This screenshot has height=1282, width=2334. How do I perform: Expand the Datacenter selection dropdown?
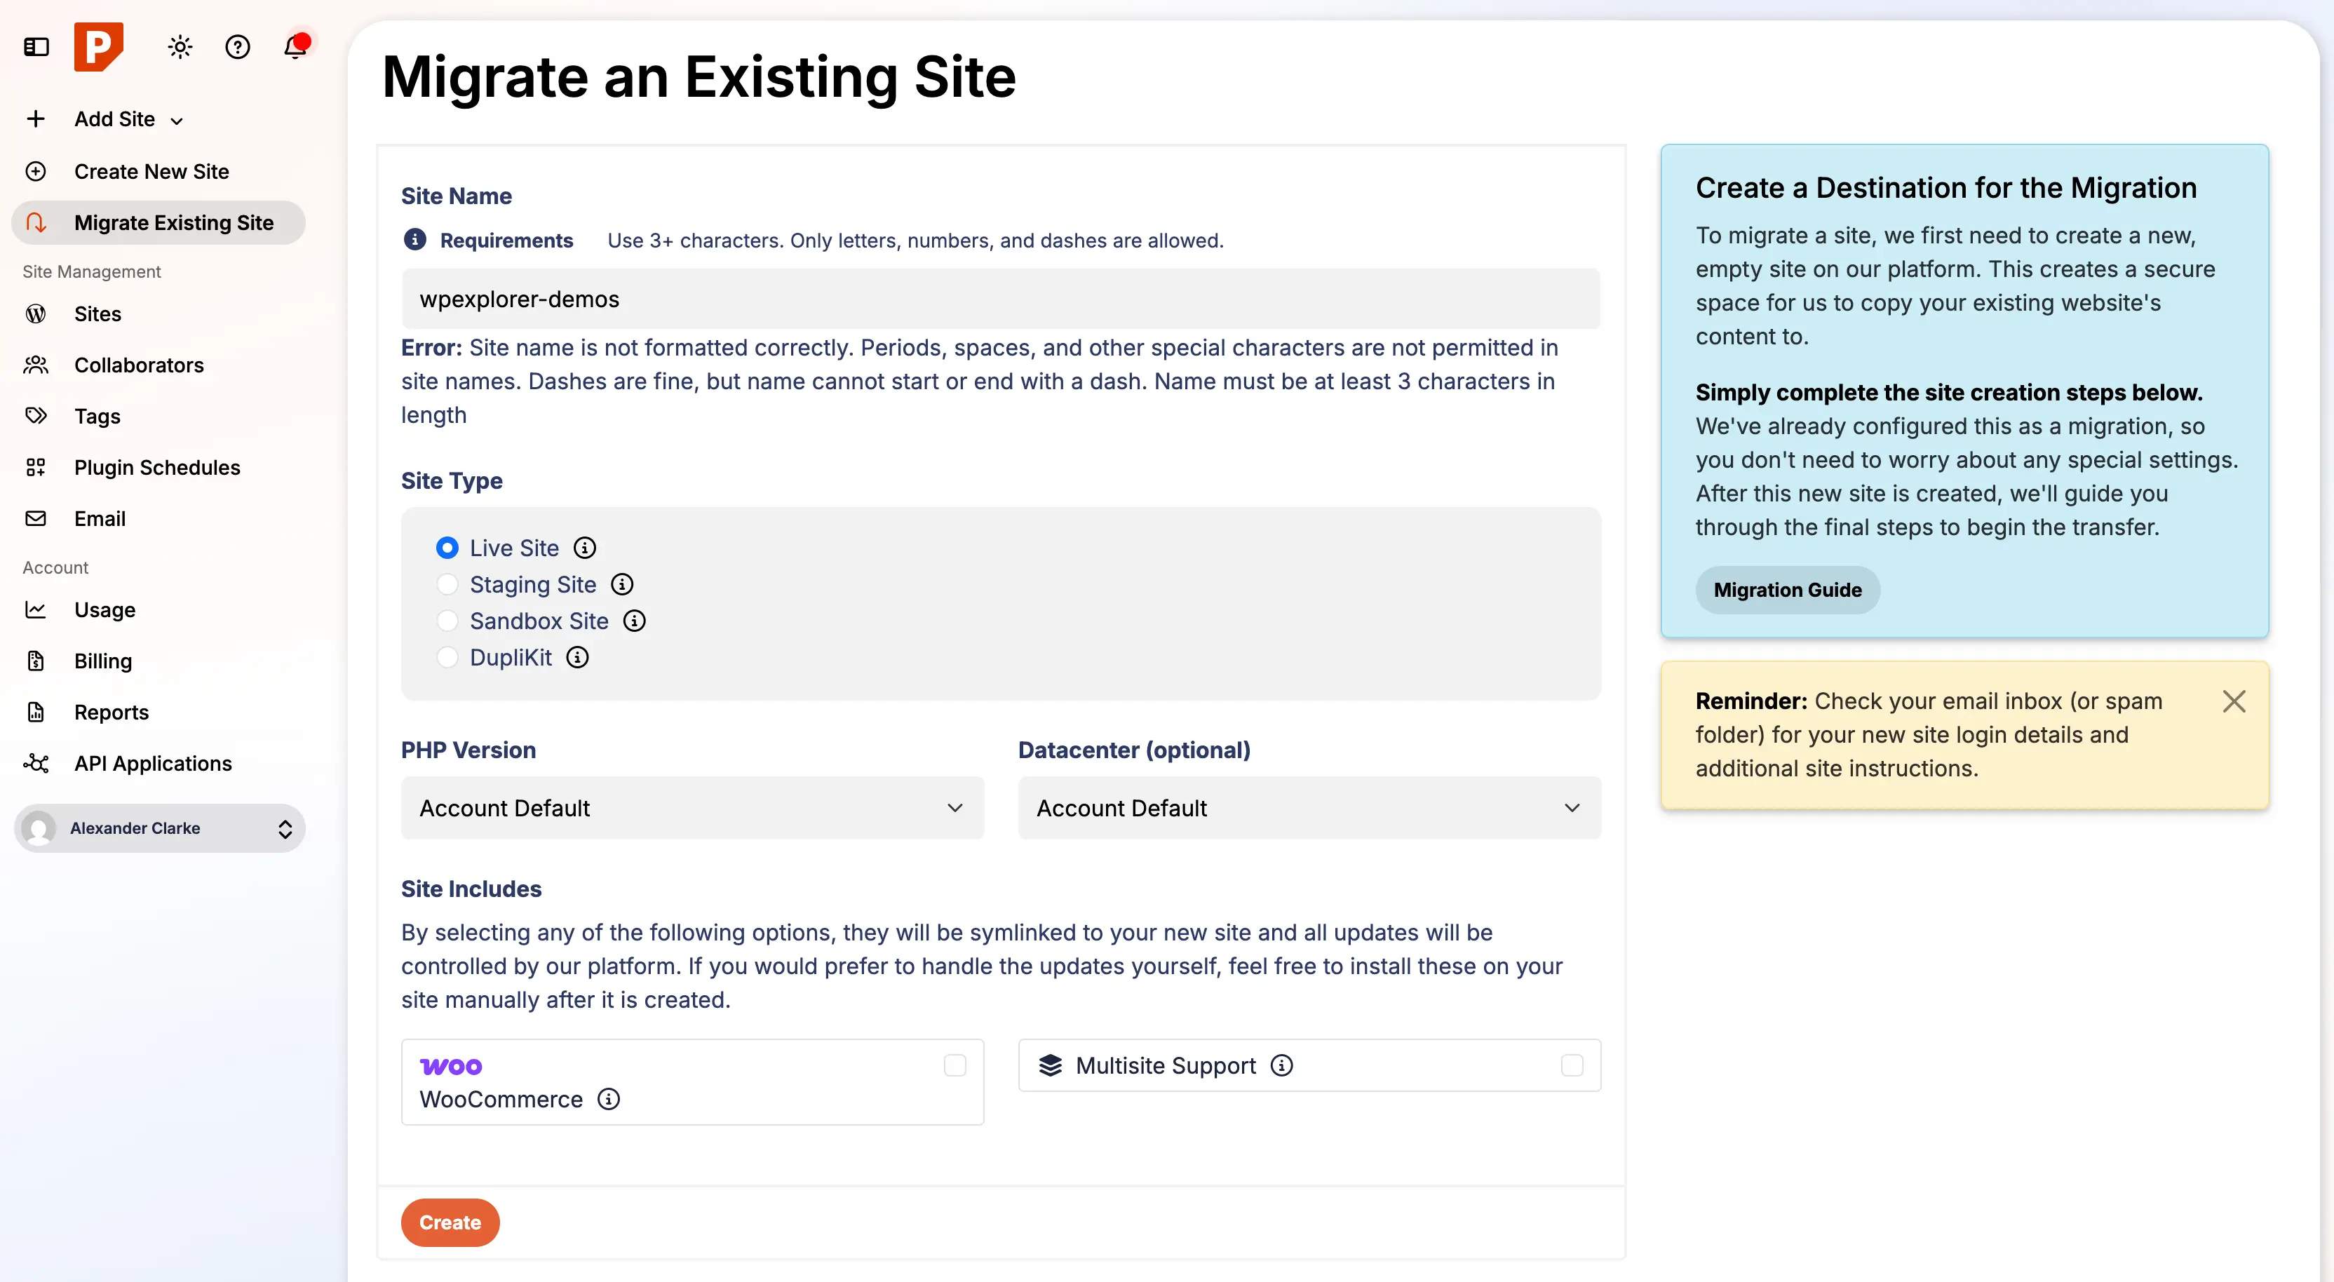[1309, 807]
